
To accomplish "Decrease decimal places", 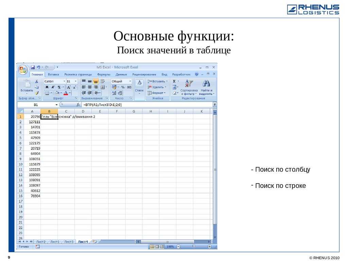I will 120,93.
